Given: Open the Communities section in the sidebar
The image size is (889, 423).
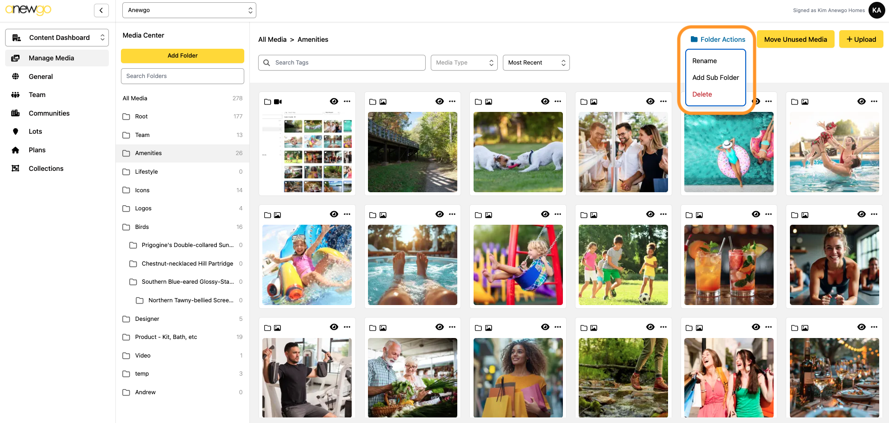Looking at the screenshot, I should point(49,113).
